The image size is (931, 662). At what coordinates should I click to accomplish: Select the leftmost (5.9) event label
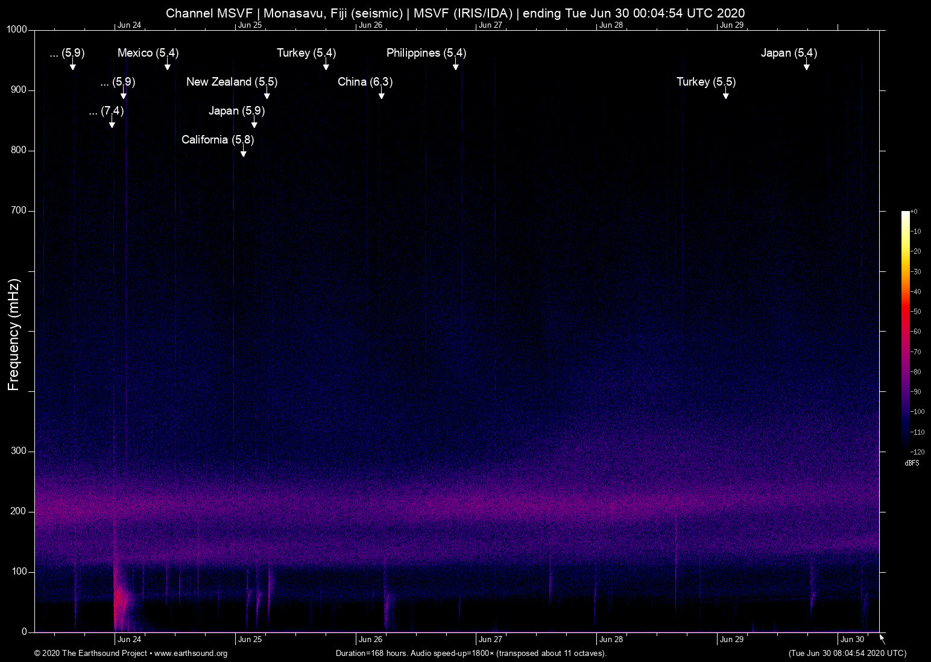click(x=66, y=53)
